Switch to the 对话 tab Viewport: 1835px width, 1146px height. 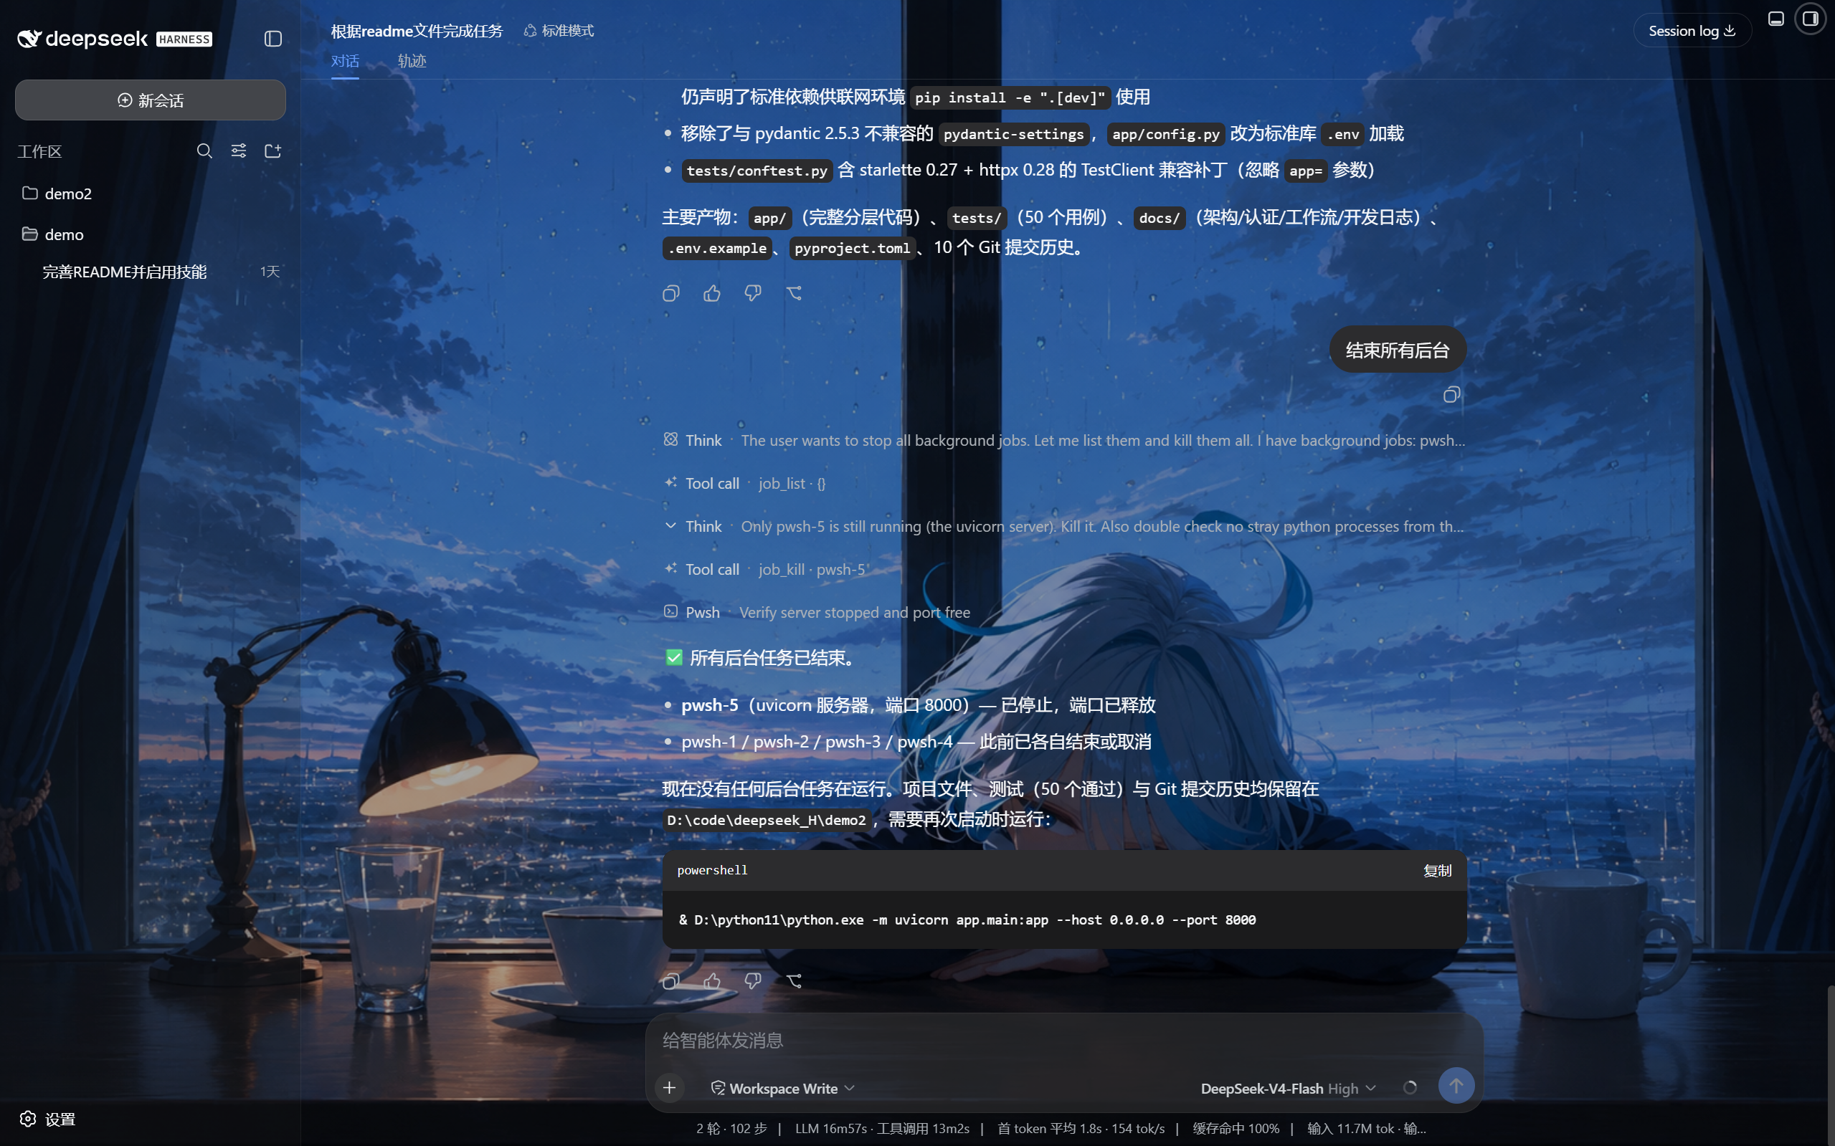tap(345, 61)
